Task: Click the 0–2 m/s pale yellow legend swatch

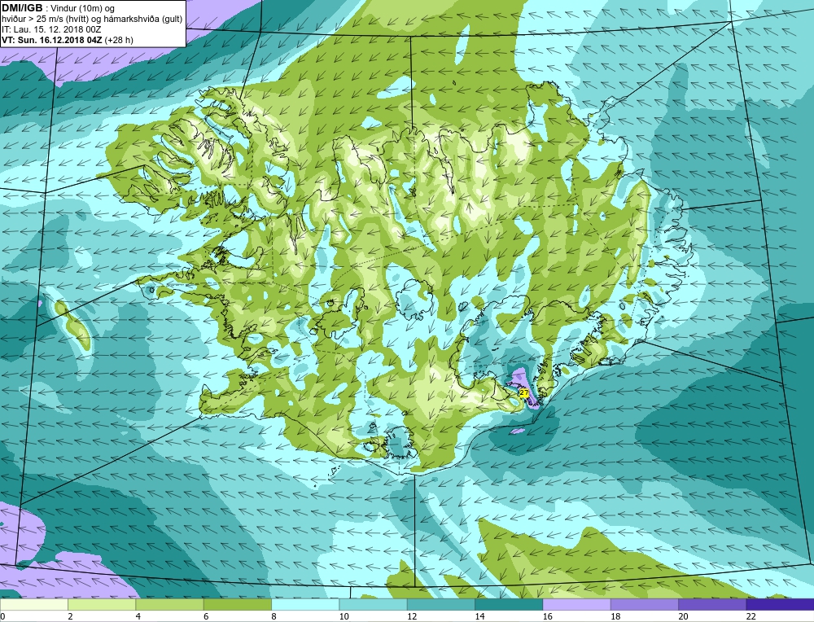Action: [34, 604]
